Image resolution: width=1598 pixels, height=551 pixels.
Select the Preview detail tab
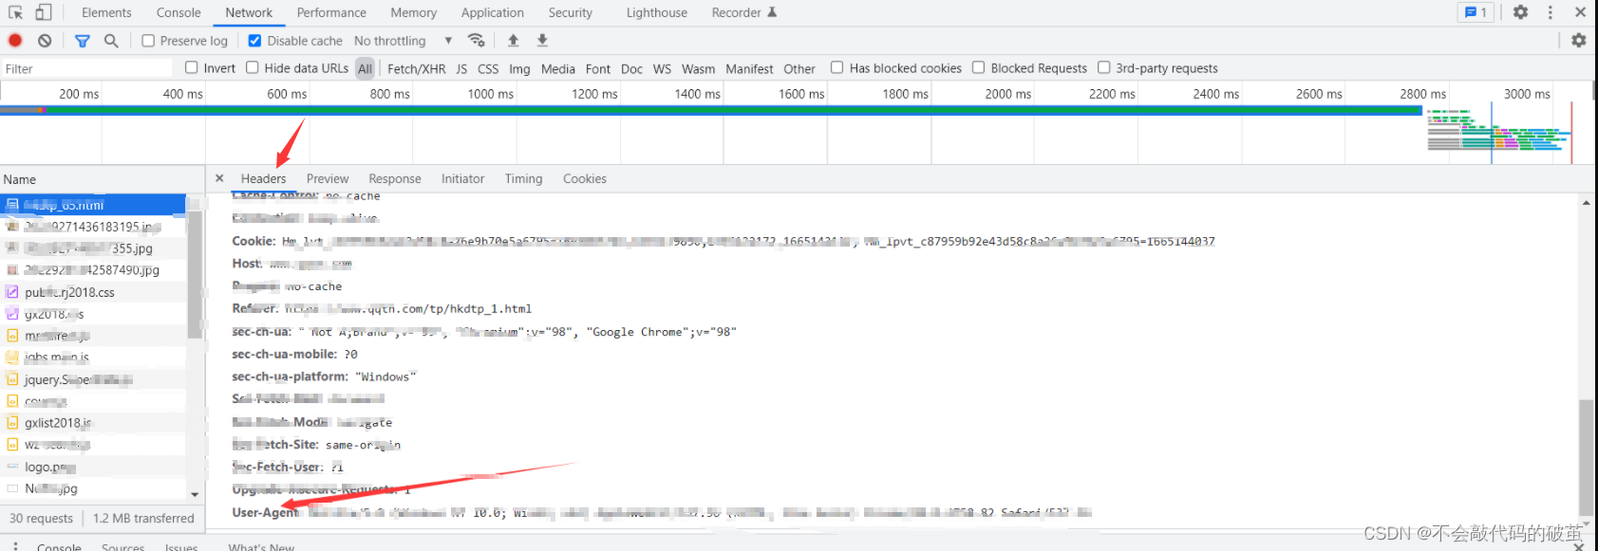[x=328, y=178]
